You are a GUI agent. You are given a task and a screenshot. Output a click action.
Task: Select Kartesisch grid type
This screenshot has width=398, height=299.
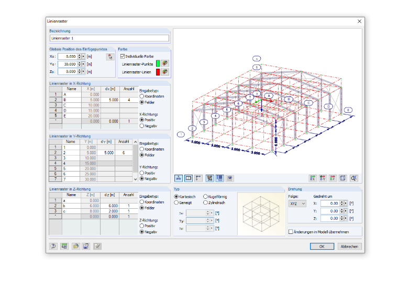[x=176, y=197]
